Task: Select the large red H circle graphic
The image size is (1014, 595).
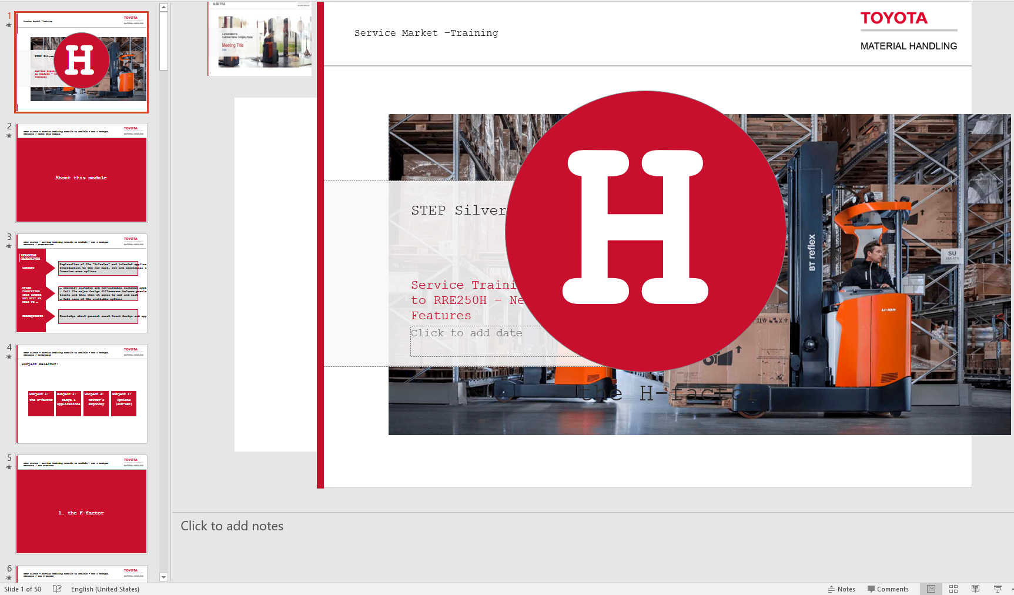Action: click(x=645, y=231)
